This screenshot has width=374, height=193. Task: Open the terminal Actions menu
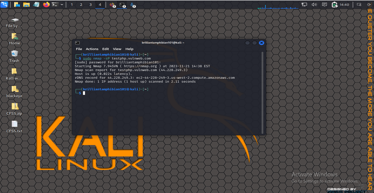tap(92, 49)
